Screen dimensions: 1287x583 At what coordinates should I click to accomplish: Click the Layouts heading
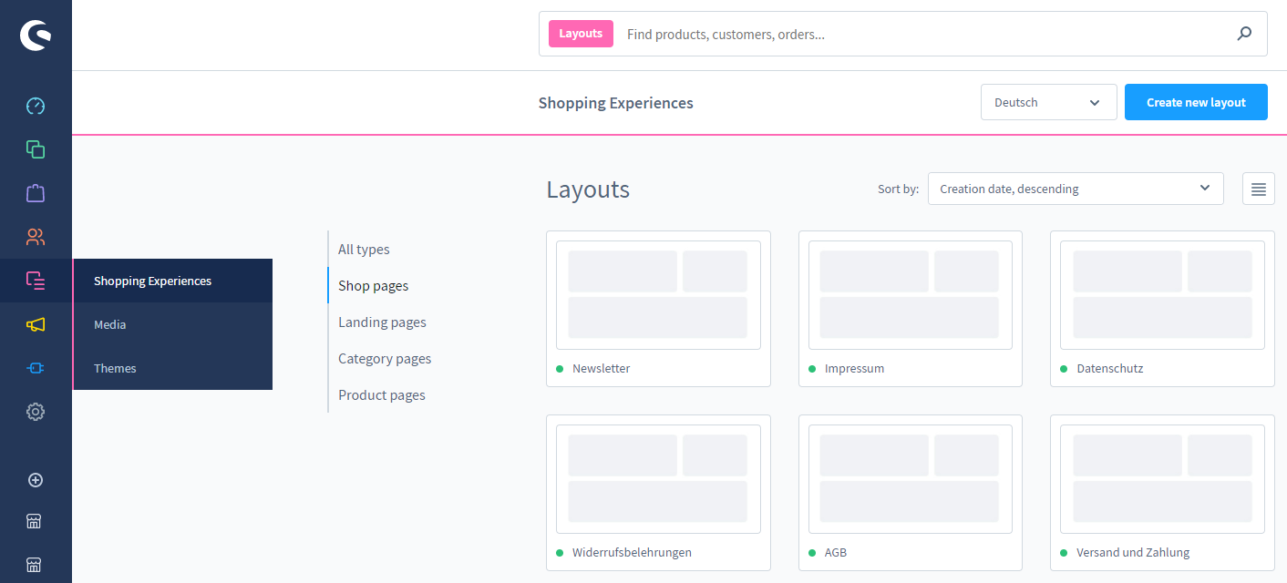588,189
